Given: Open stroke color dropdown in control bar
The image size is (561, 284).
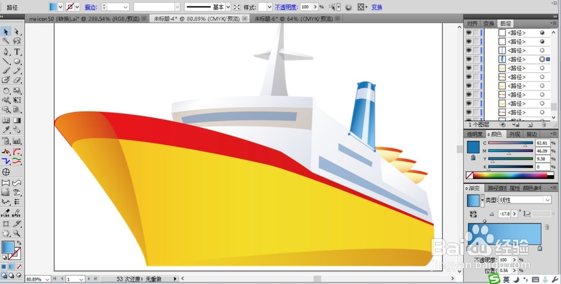Looking at the screenshot, I should click(x=77, y=7).
